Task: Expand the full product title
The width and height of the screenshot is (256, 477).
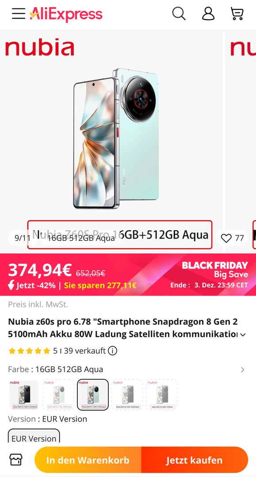Action: coord(243,335)
